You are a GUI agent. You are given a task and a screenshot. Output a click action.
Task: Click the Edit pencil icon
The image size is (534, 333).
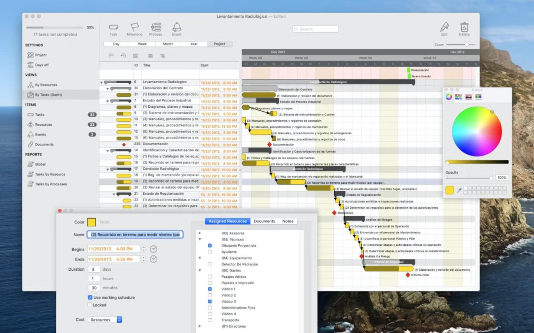444,27
